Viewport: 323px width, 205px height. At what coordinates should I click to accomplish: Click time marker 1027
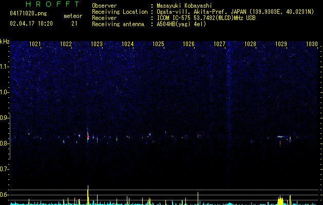tap(220, 44)
